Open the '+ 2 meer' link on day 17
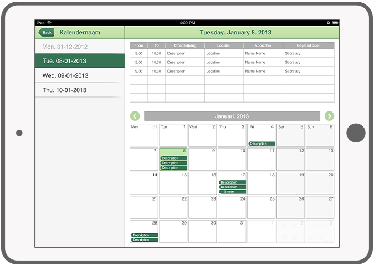 point(232,192)
